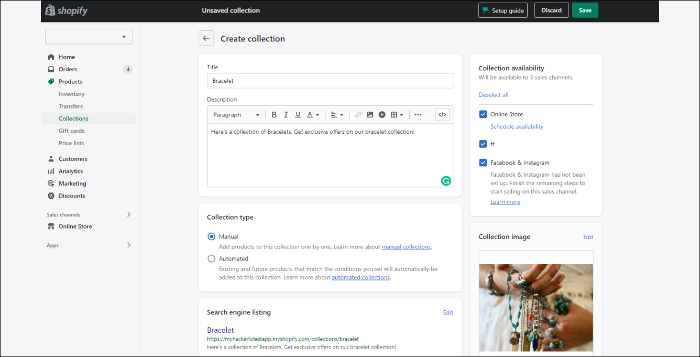
Task: Click the Discard button
Action: [x=551, y=10]
